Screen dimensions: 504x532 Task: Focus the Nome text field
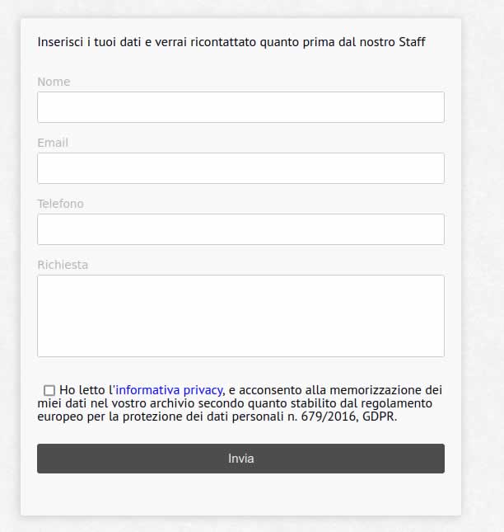click(x=240, y=107)
